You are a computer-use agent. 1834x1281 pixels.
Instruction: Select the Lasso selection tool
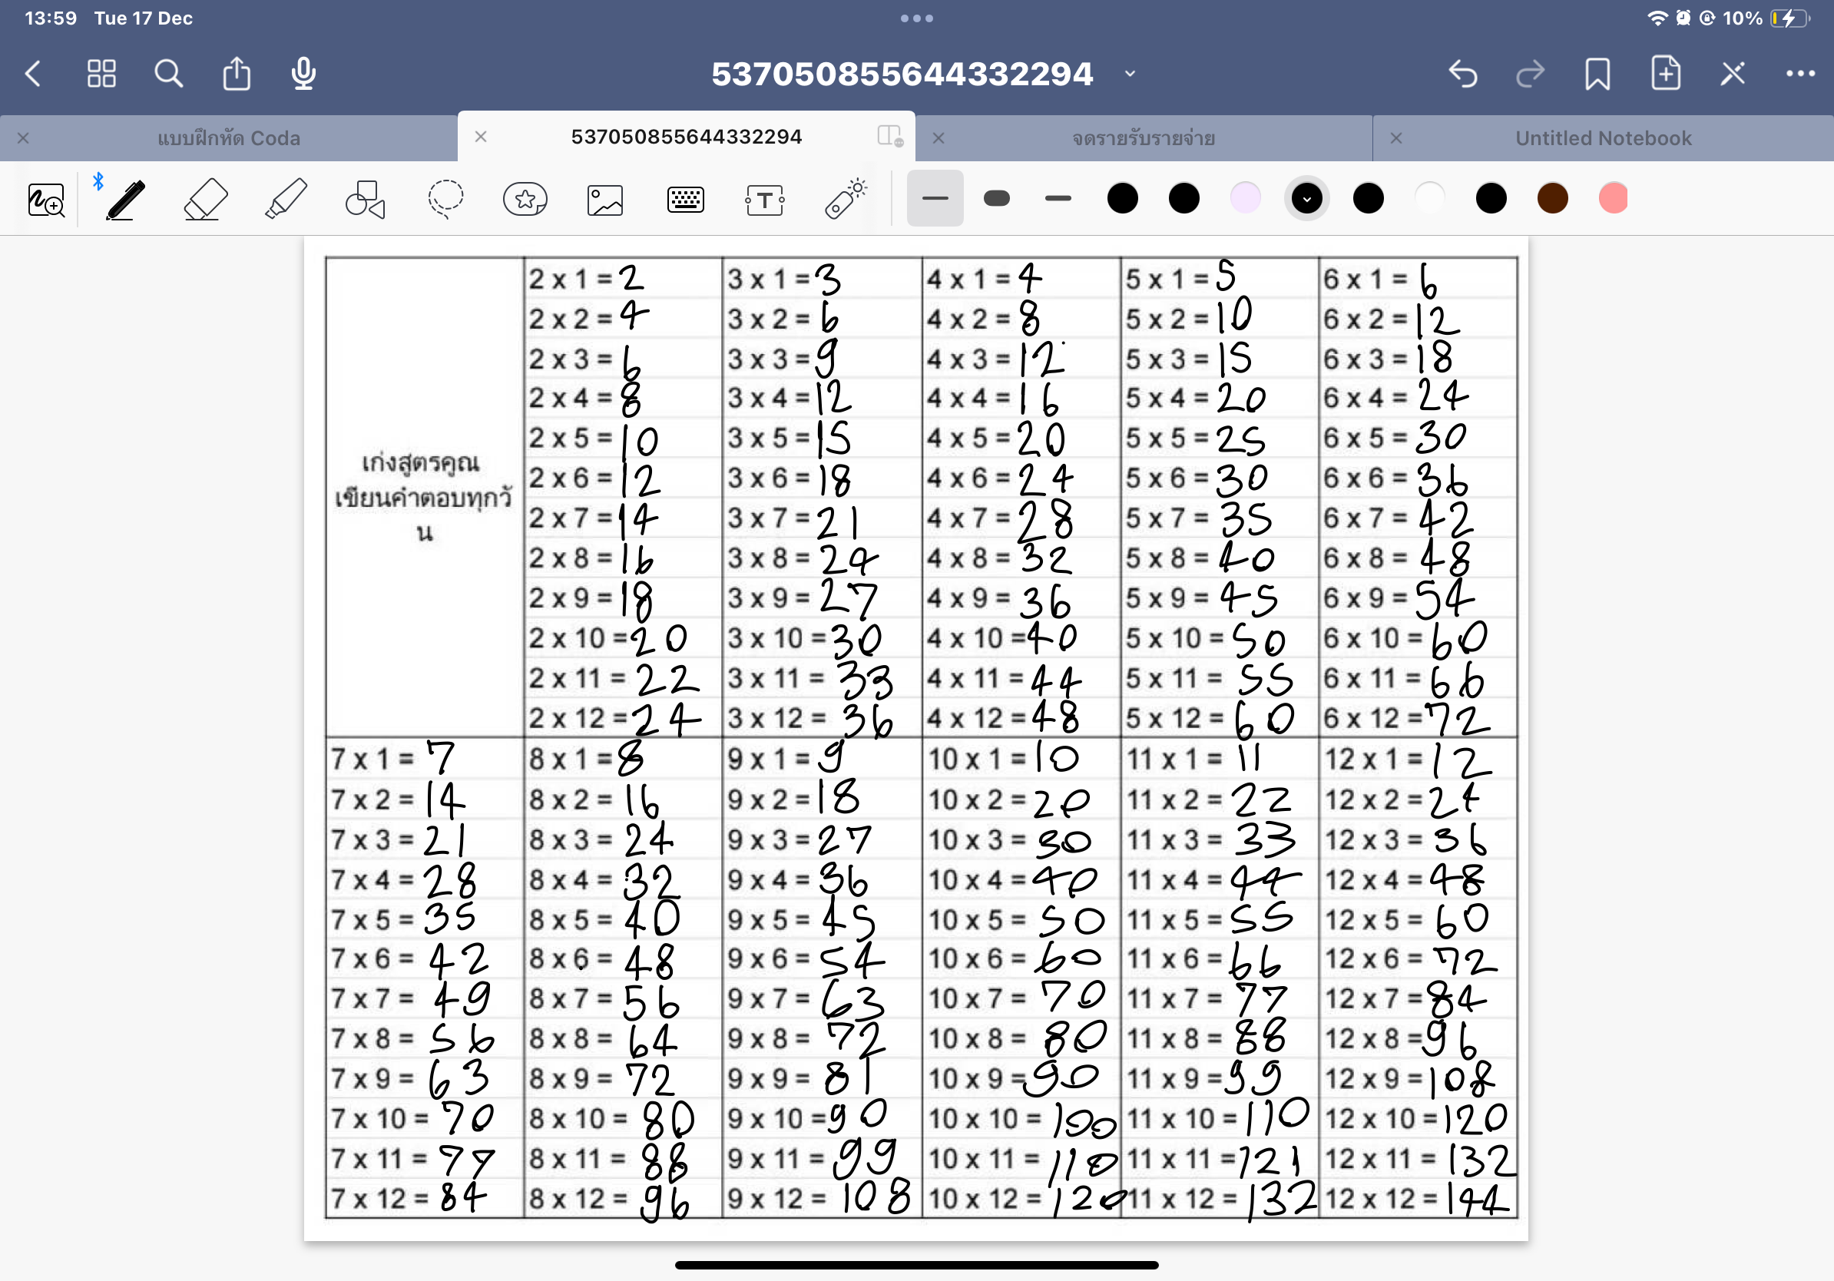(445, 199)
